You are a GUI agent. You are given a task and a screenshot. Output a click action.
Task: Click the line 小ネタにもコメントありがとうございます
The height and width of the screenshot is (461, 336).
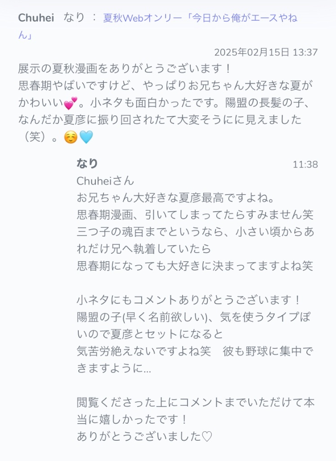point(189,300)
